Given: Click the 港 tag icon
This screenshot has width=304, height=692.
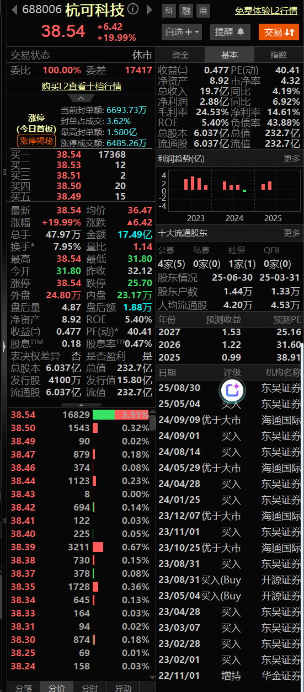Looking at the screenshot, I should pos(204,10).
